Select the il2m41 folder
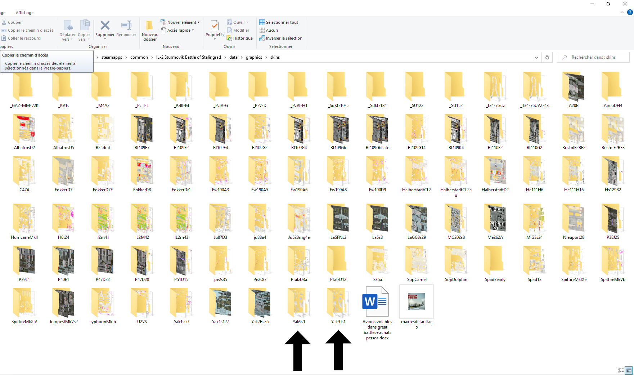The height and width of the screenshot is (375, 634). tap(103, 222)
